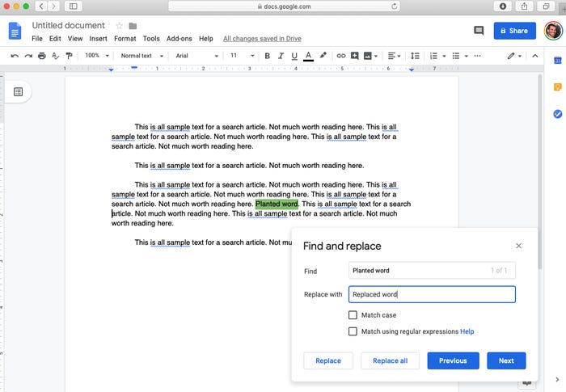The height and width of the screenshot is (392, 566).
Task: Click Safari back navigation arrow
Action: (x=41, y=6)
